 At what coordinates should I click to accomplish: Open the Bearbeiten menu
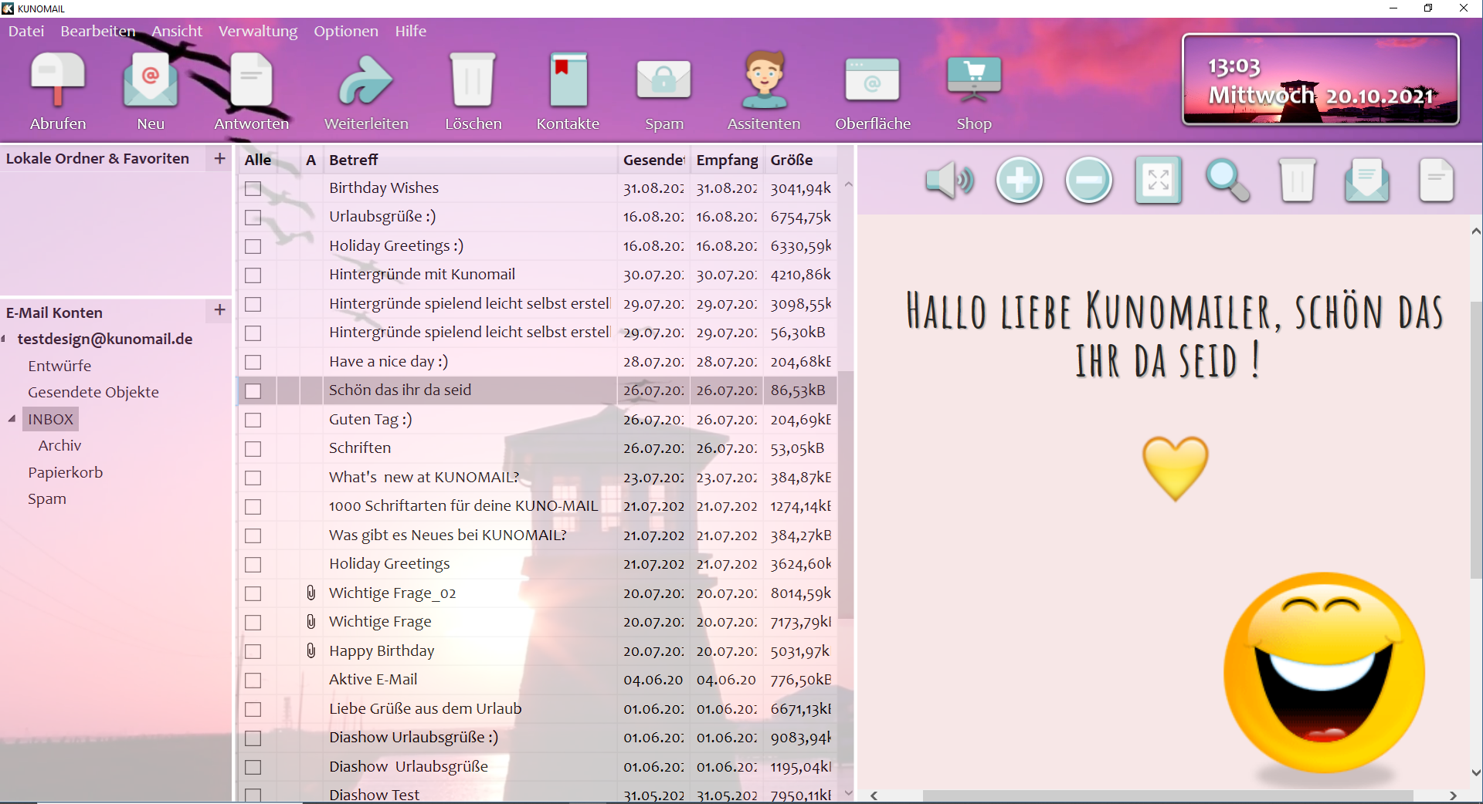[x=98, y=31]
